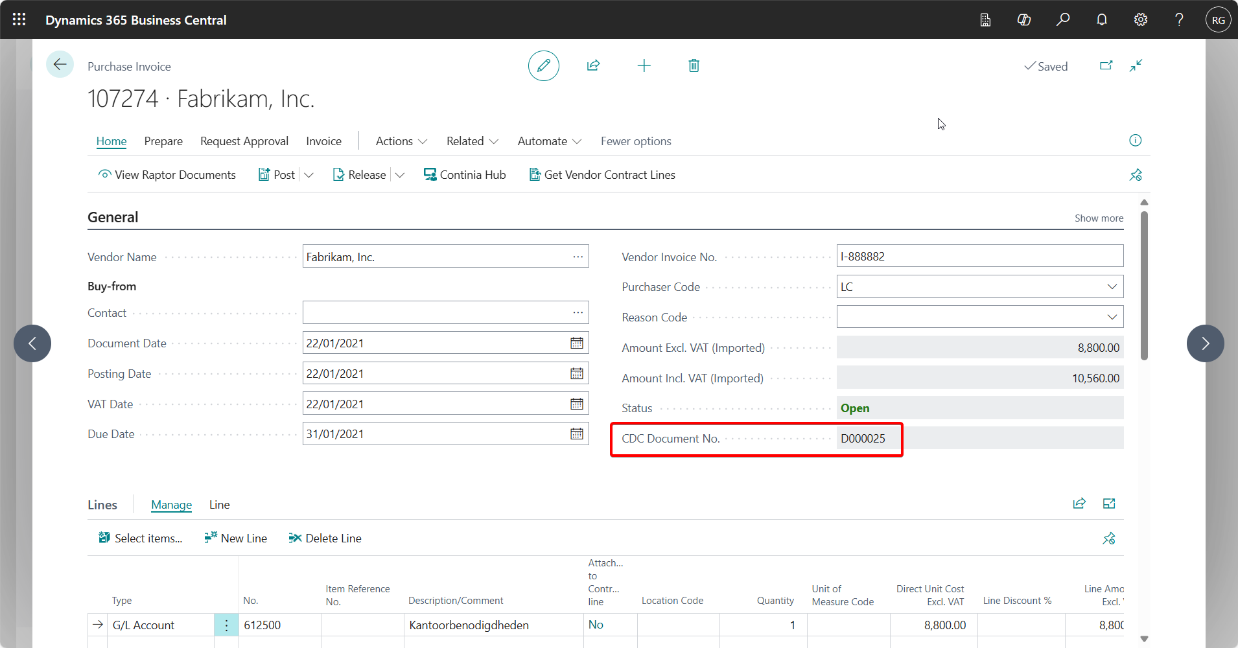
Task: Open the Post dropdown arrow
Action: coord(309,175)
